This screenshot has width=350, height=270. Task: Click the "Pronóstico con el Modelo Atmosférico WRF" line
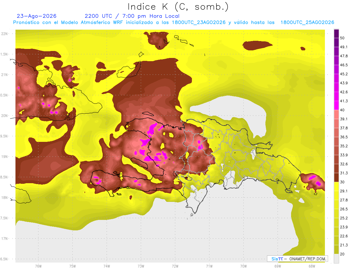(x=174, y=22)
